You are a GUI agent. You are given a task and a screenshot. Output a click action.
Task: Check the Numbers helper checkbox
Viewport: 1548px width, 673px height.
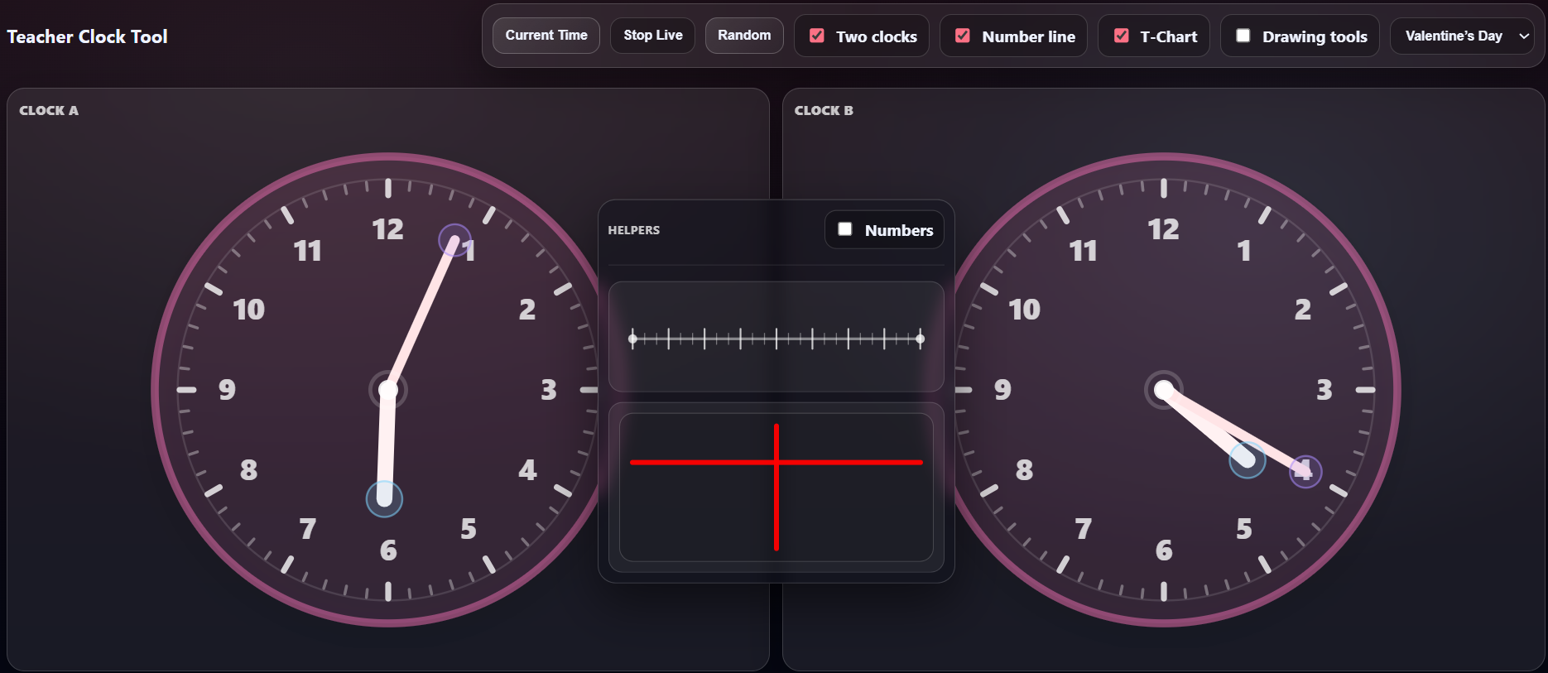(x=845, y=229)
